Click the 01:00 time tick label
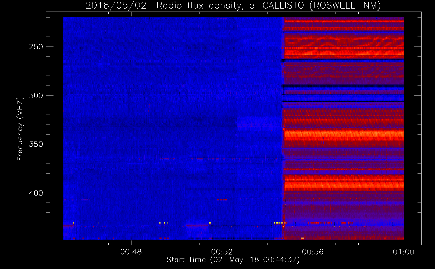This screenshot has width=435, height=269. 404,252
